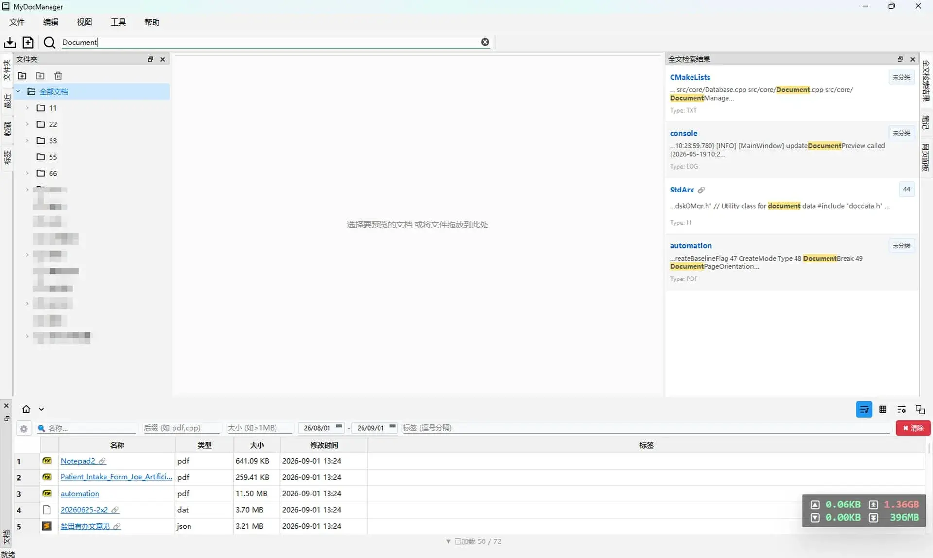Sort by 大小 column header

tap(257, 445)
